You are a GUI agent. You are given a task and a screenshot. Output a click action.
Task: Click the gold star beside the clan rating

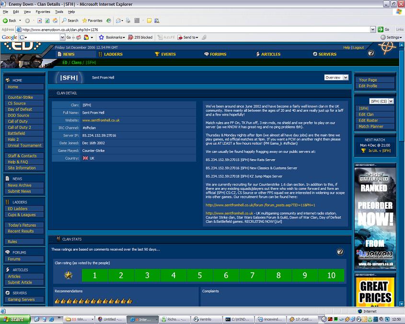click(x=68, y=275)
